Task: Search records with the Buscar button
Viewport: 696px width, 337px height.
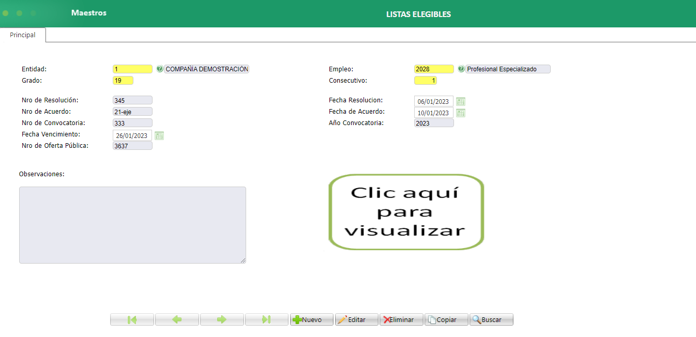Action: [x=490, y=319]
